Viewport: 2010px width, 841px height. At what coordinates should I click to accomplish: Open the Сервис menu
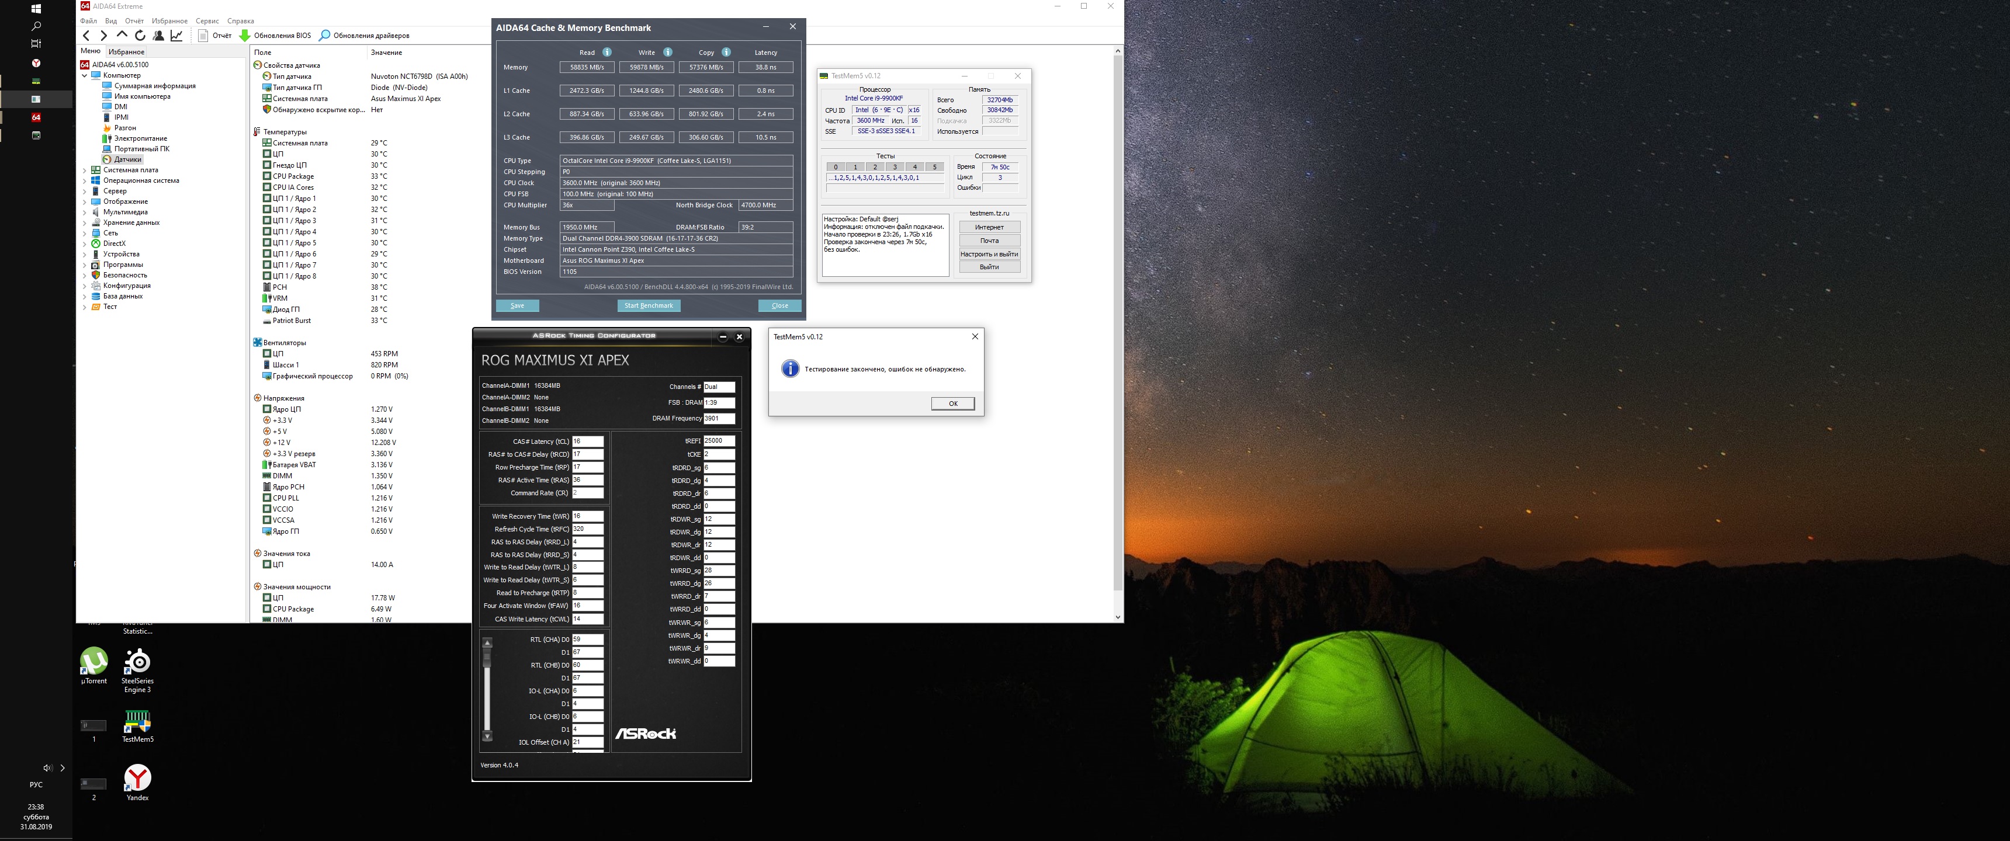pyautogui.click(x=207, y=21)
